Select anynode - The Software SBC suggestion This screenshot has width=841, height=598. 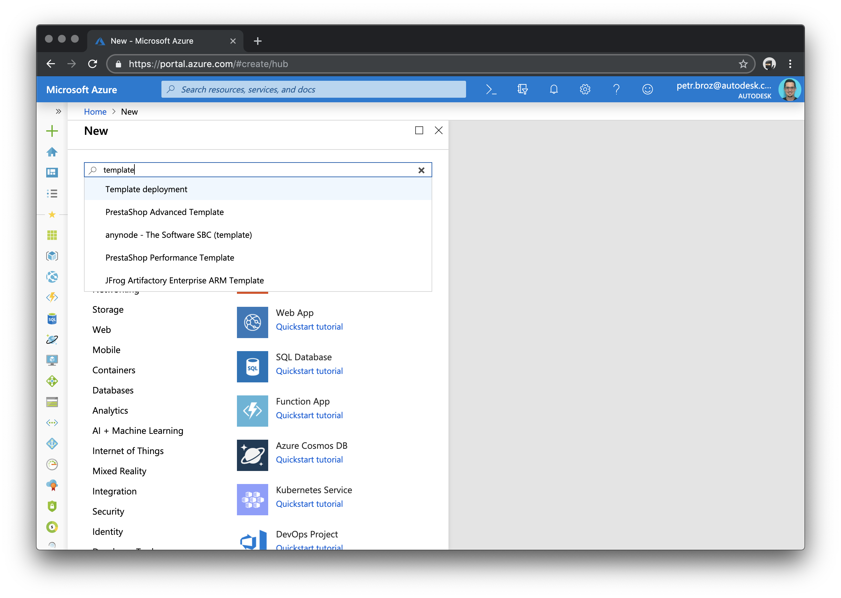coord(258,235)
